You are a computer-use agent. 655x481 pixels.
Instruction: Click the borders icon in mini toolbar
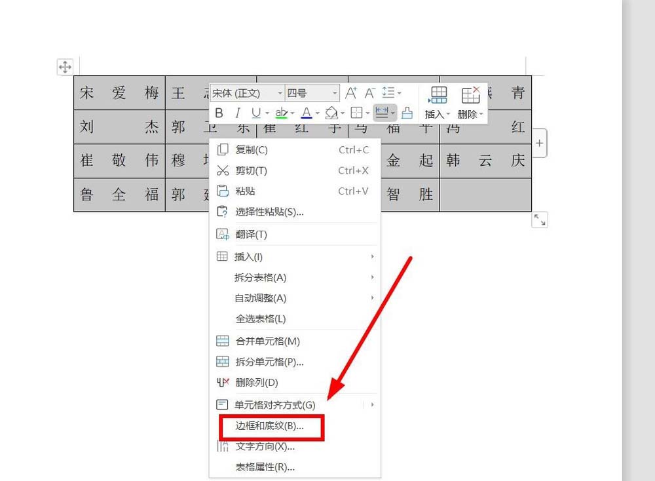click(356, 113)
